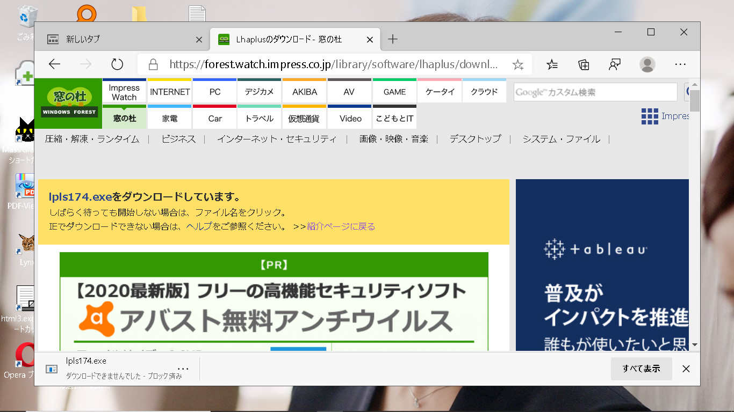Viewport: 734px width, 412px height.
Task: Open the トラベル section
Action: [x=260, y=117]
